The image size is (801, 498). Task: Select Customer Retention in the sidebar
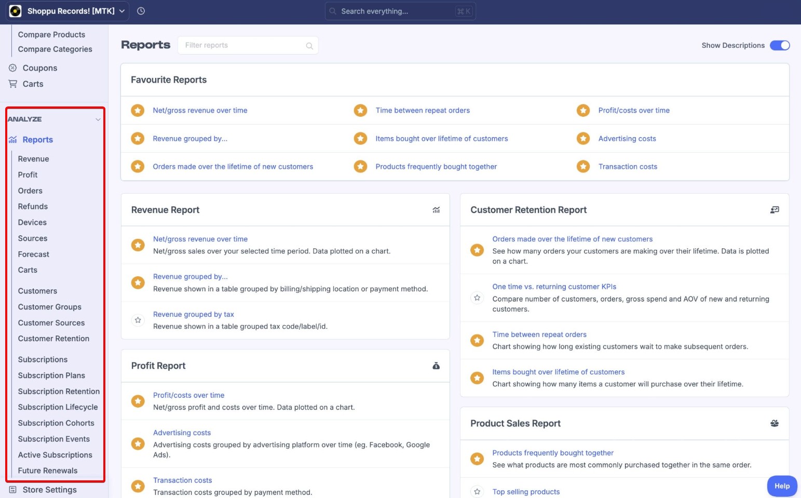53,338
